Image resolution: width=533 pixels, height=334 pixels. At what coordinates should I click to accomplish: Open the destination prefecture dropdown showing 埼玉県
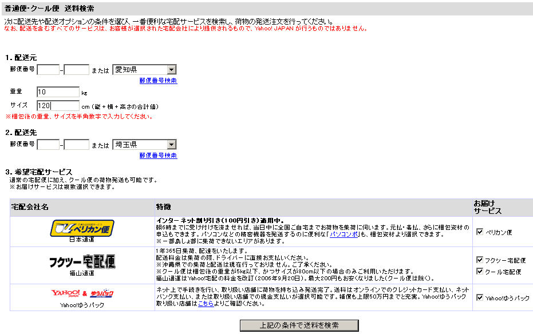[144, 145]
